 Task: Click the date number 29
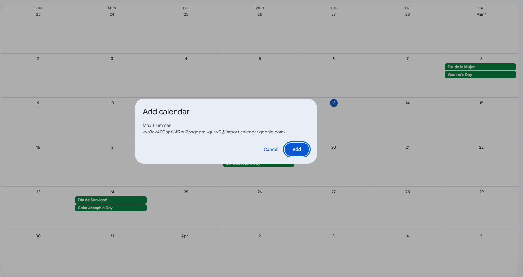tap(481, 192)
